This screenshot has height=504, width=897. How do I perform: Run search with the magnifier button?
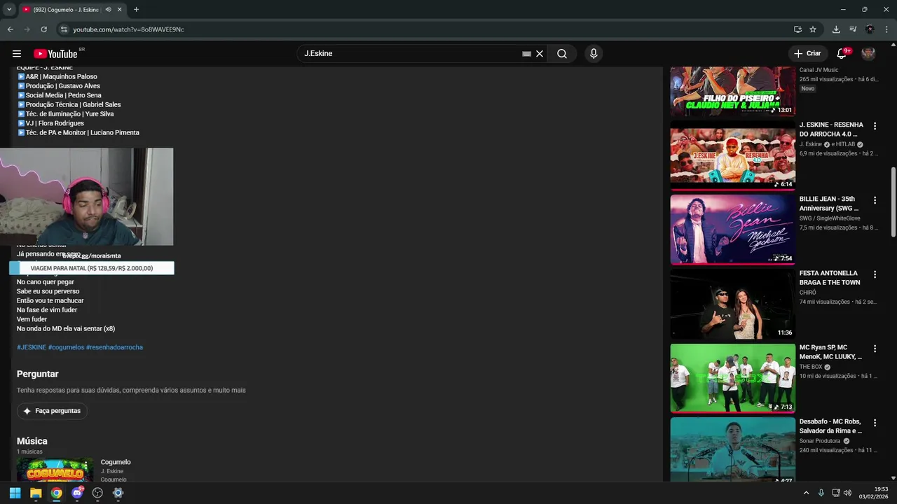(x=562, y=54)
